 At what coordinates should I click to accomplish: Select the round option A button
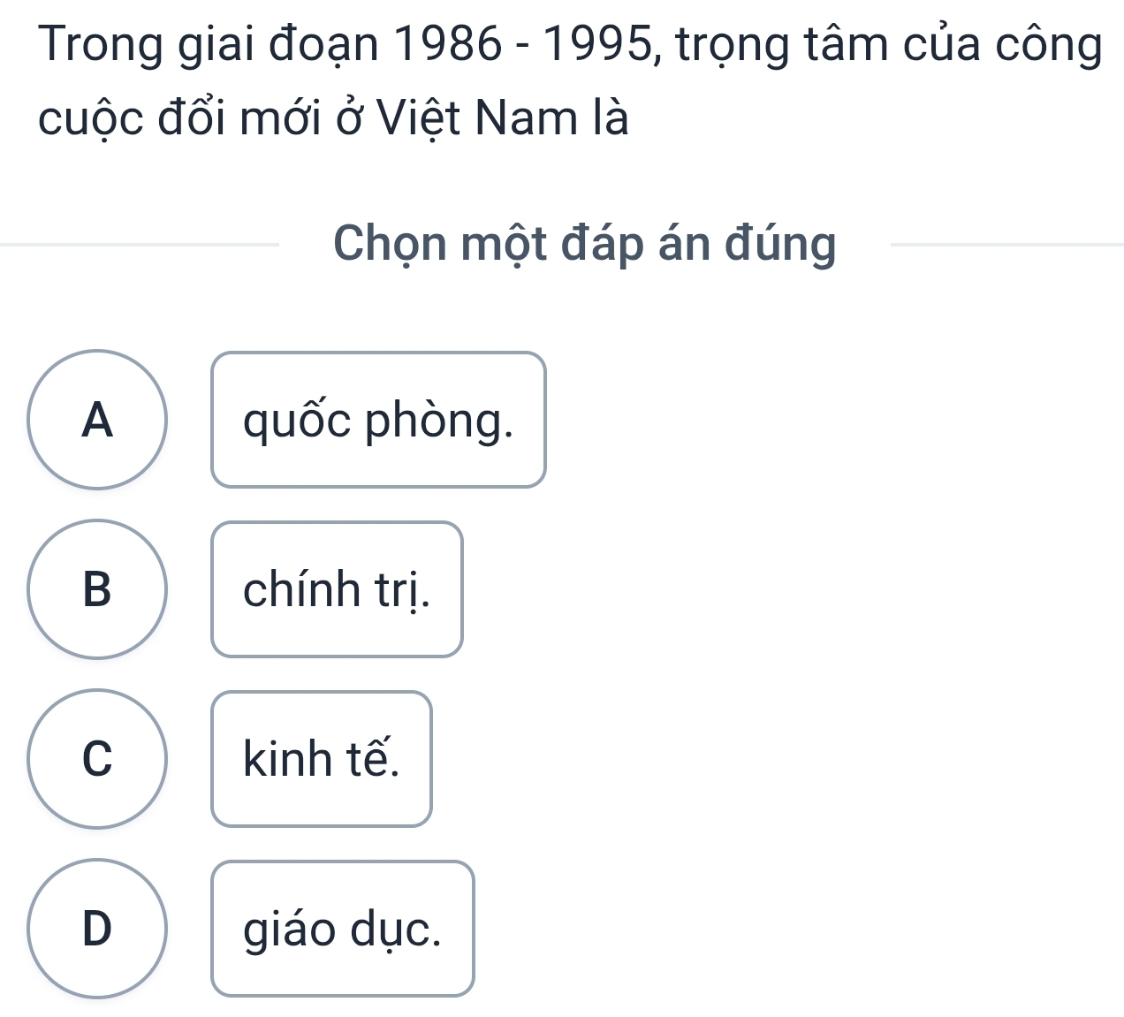click(x=97, y=420)
